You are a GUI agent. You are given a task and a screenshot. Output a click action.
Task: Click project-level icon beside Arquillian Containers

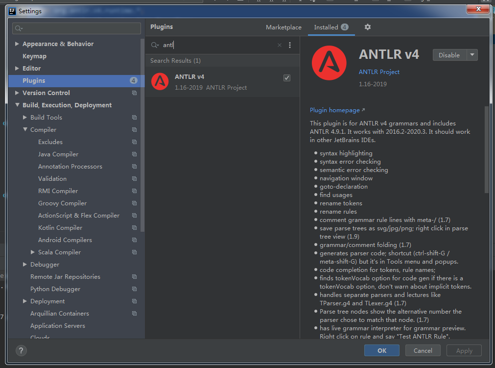[134, 314]
